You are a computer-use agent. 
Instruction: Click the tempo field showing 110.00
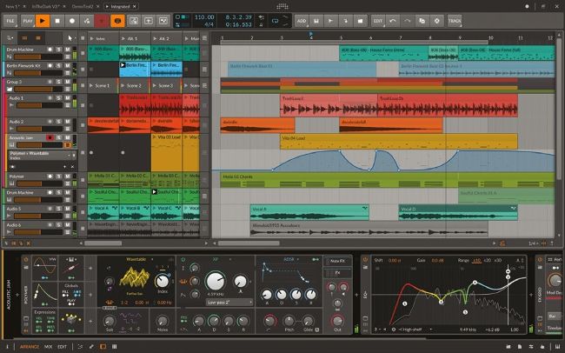click(x=204, y=17)
